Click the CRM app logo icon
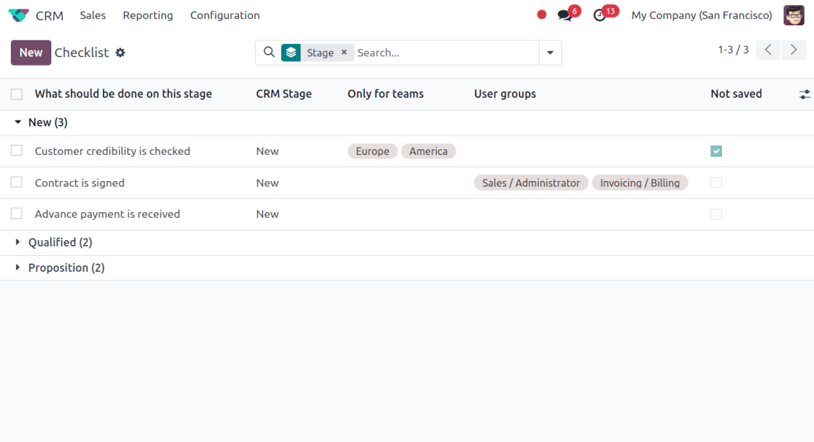The width and height of the screenshot is (814, 442). click(x=19, y=15)
